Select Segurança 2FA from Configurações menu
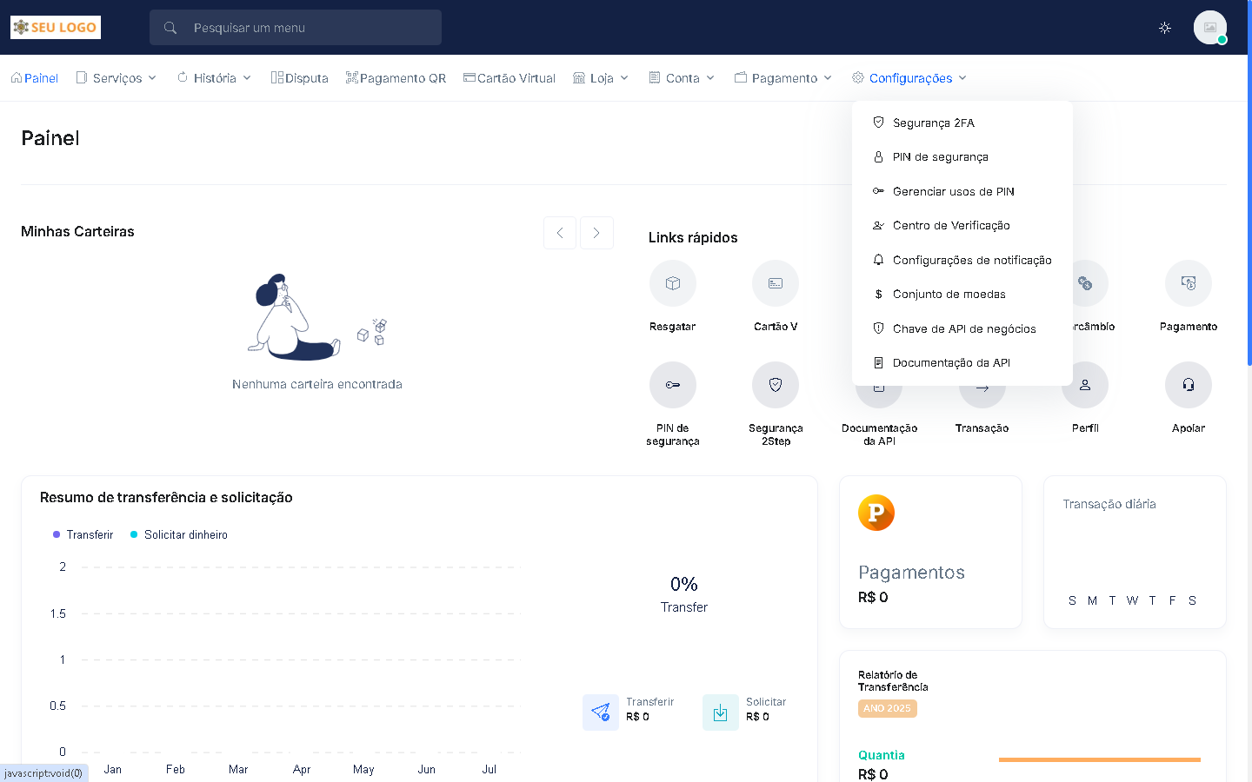 click(933, 123)
